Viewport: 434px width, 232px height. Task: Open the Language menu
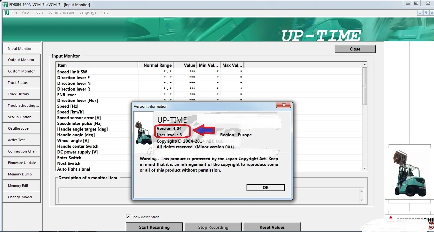(x=88, y=13)
